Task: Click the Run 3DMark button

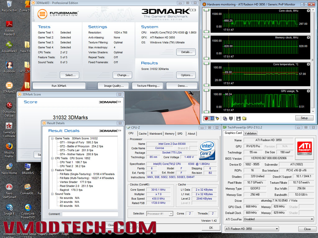Action: (59, 86)
